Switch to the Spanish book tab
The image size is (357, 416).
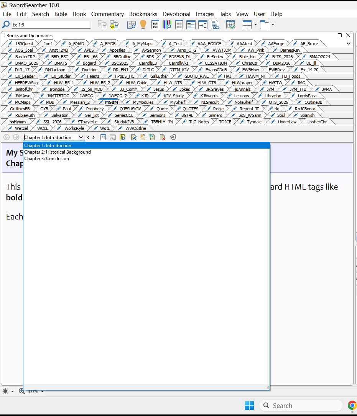304,115
